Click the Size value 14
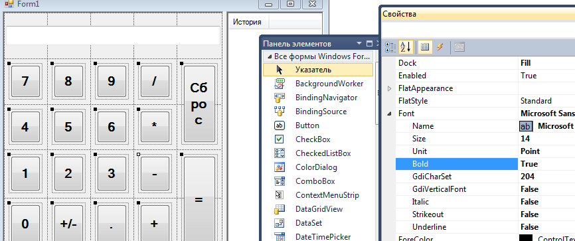This screenshot has height=241, width=575. [525, 139]
